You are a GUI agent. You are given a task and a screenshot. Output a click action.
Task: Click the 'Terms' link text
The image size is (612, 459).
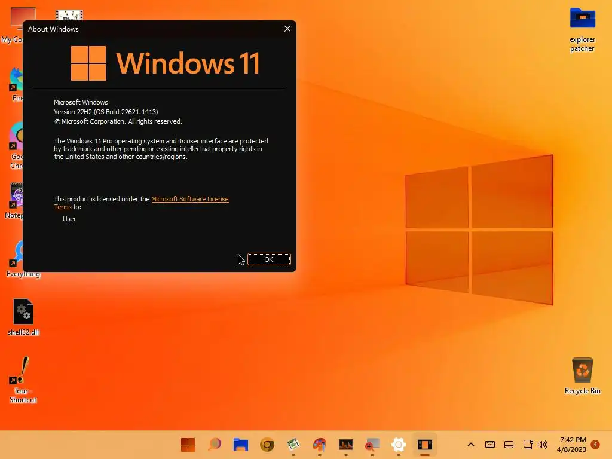coord(62,207)
